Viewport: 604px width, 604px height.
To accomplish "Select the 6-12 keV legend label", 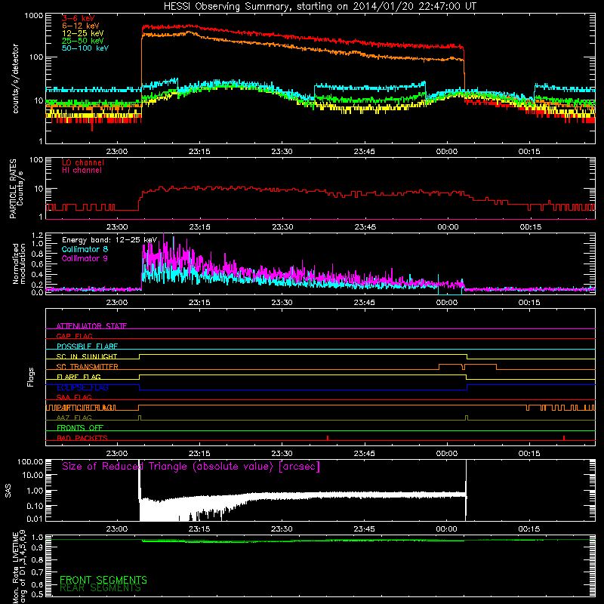I will (x=80, y=26).
